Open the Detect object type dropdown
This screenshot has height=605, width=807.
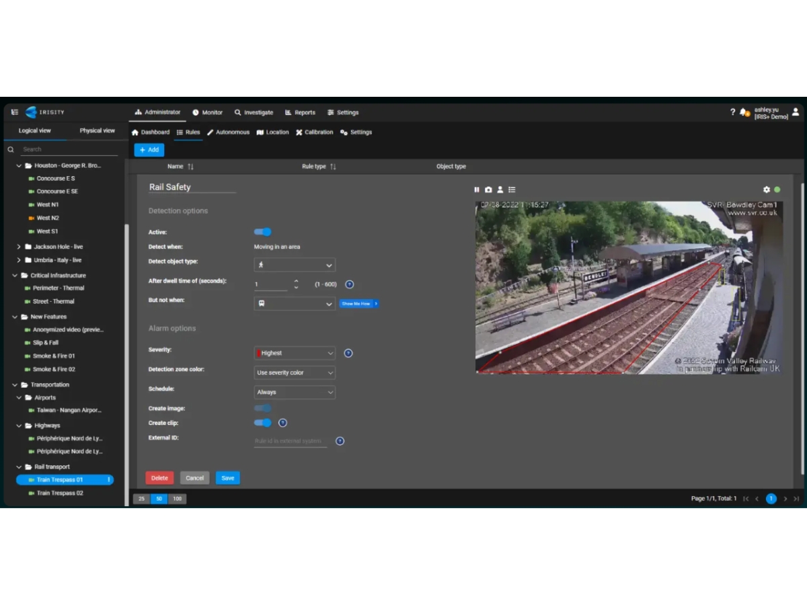295,265
